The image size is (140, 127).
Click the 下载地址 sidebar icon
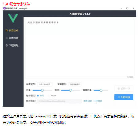(7, 45)
